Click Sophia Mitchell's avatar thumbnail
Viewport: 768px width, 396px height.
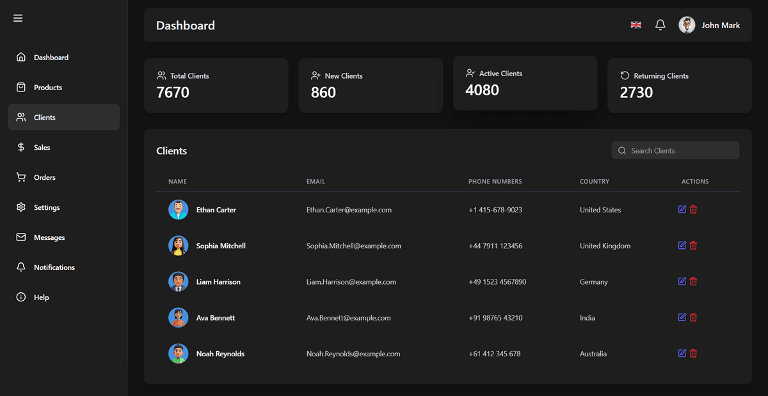click(x=178, y=246)
